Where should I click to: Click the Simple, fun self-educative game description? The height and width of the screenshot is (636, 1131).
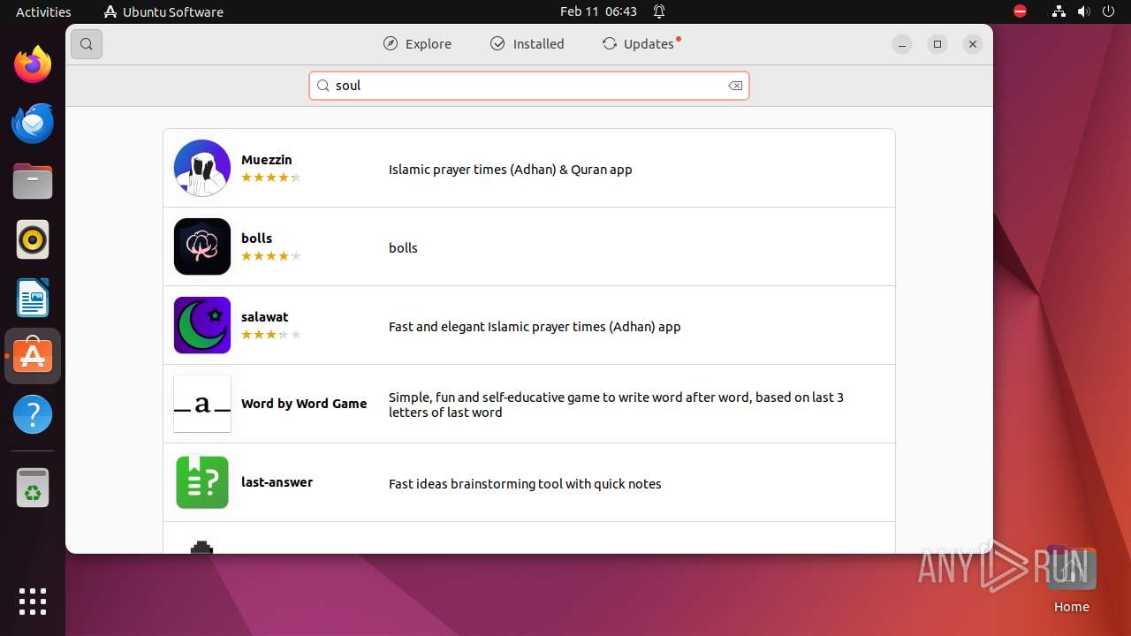[x=616, y=405]
